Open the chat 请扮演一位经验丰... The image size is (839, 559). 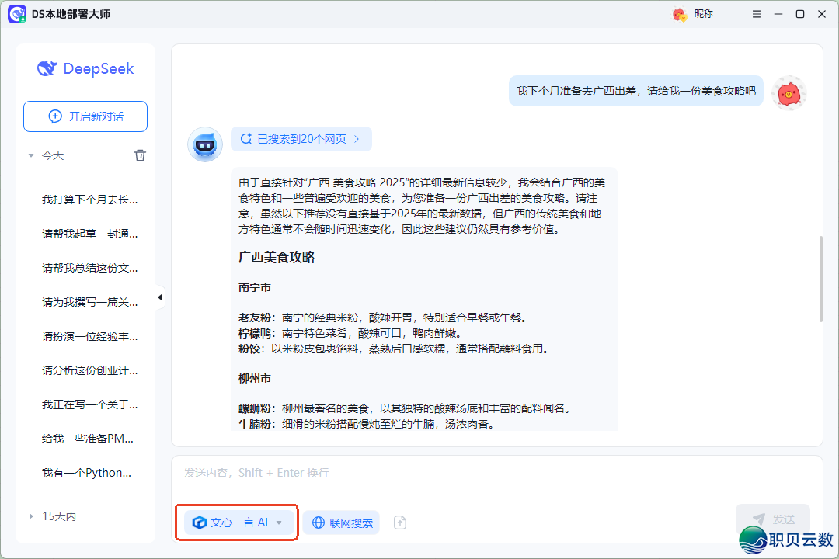90,336
